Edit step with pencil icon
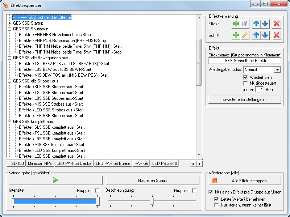290x217 pixels. (x=245, y=35)
